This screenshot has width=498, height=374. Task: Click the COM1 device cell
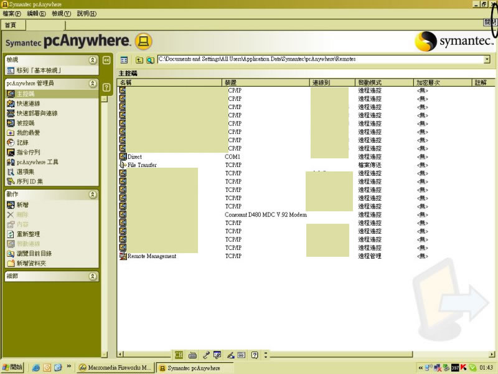tap(232, 157)
